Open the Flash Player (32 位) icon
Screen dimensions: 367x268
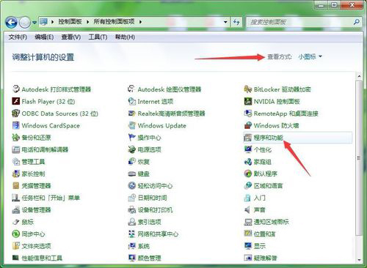click(x=15, y=101)
